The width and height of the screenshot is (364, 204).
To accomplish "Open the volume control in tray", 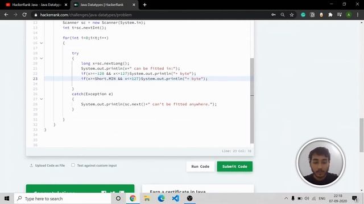I will point(307,198).
